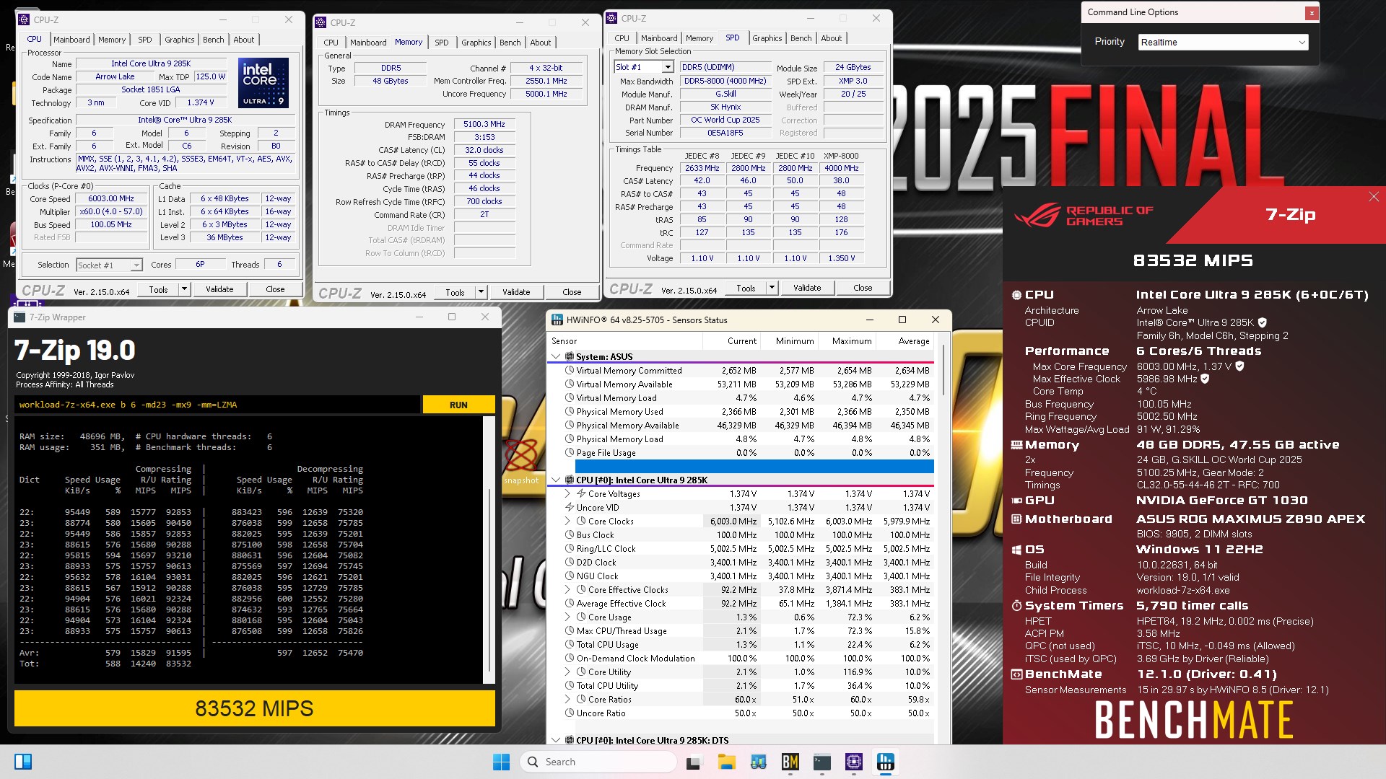Expand the Core Voltages sensor row
Screen dimensions: 1386x779
[567, 494]
